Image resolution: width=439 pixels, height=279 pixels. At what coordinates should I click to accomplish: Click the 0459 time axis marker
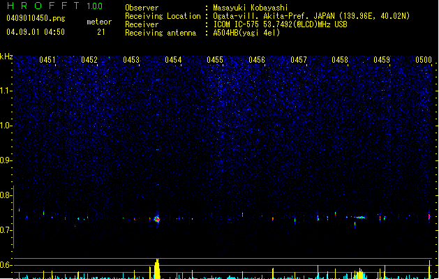[382, 60]
